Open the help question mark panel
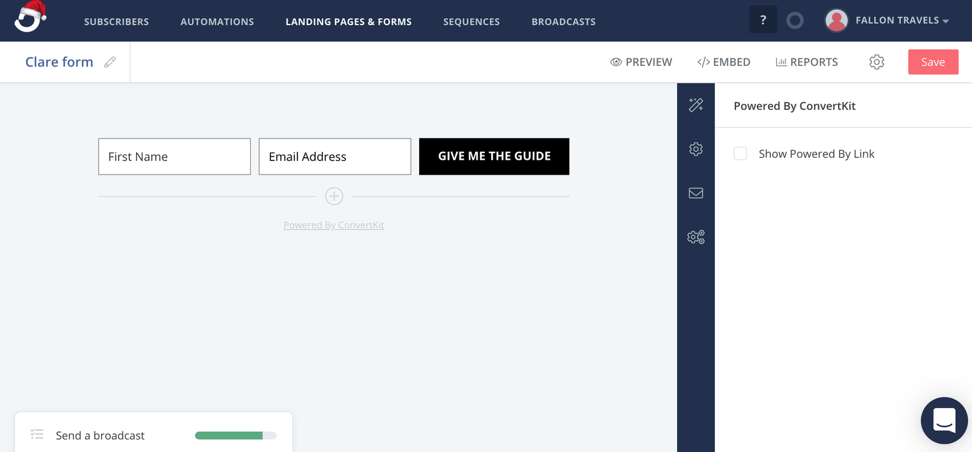 tap(763, 19)
